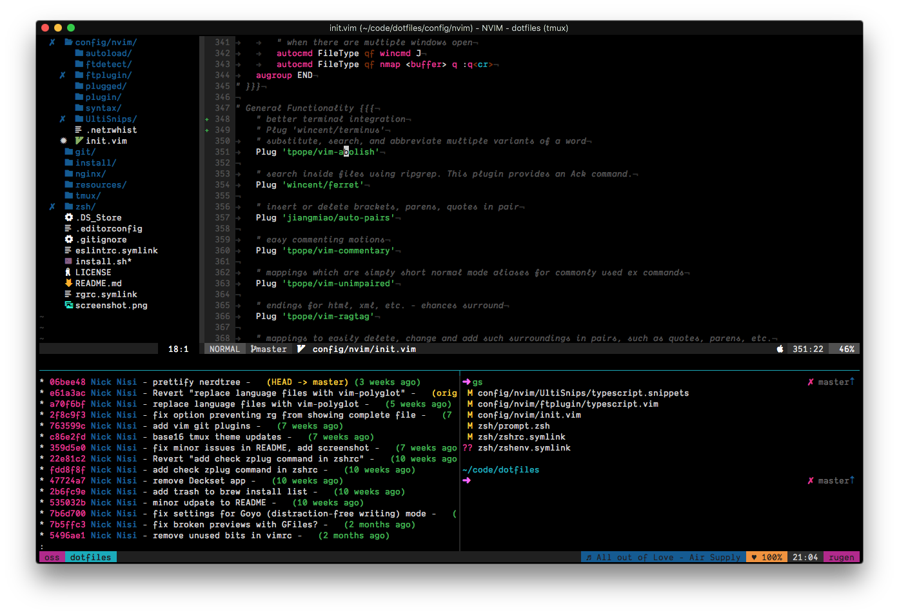Click the file icon beside eslintrc.symlink
899x615 pixels.
pyautogui.click(x=68, y=251)
